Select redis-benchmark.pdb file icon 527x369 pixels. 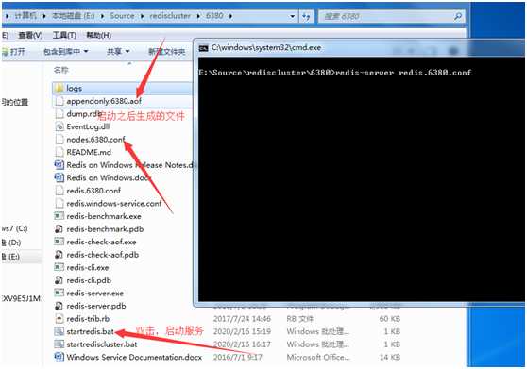pyautogui.click(x=59, y=229)
